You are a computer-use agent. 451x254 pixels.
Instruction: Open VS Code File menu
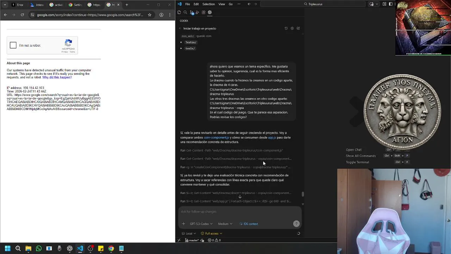pyautogui.click(x=187, y=4)
